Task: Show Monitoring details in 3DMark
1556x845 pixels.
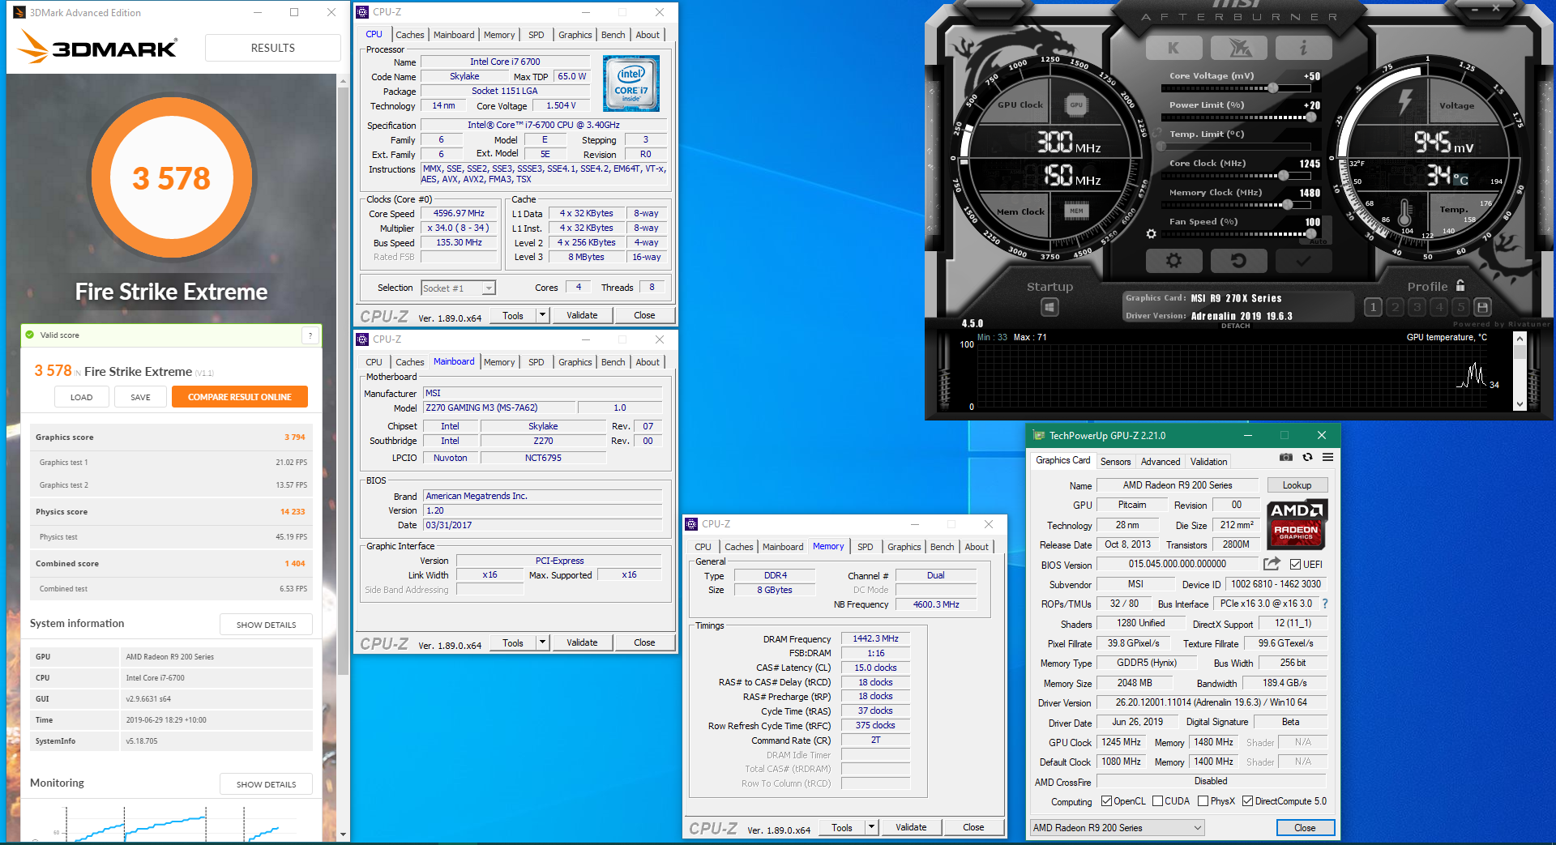Action: coord(266,784)
